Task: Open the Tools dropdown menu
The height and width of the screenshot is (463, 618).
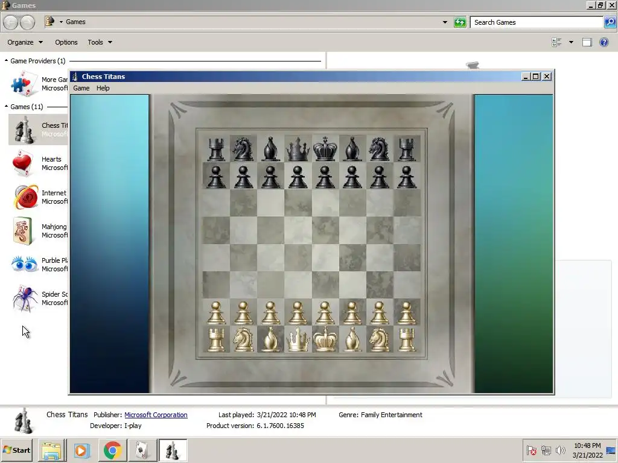Action: (100, 42)
